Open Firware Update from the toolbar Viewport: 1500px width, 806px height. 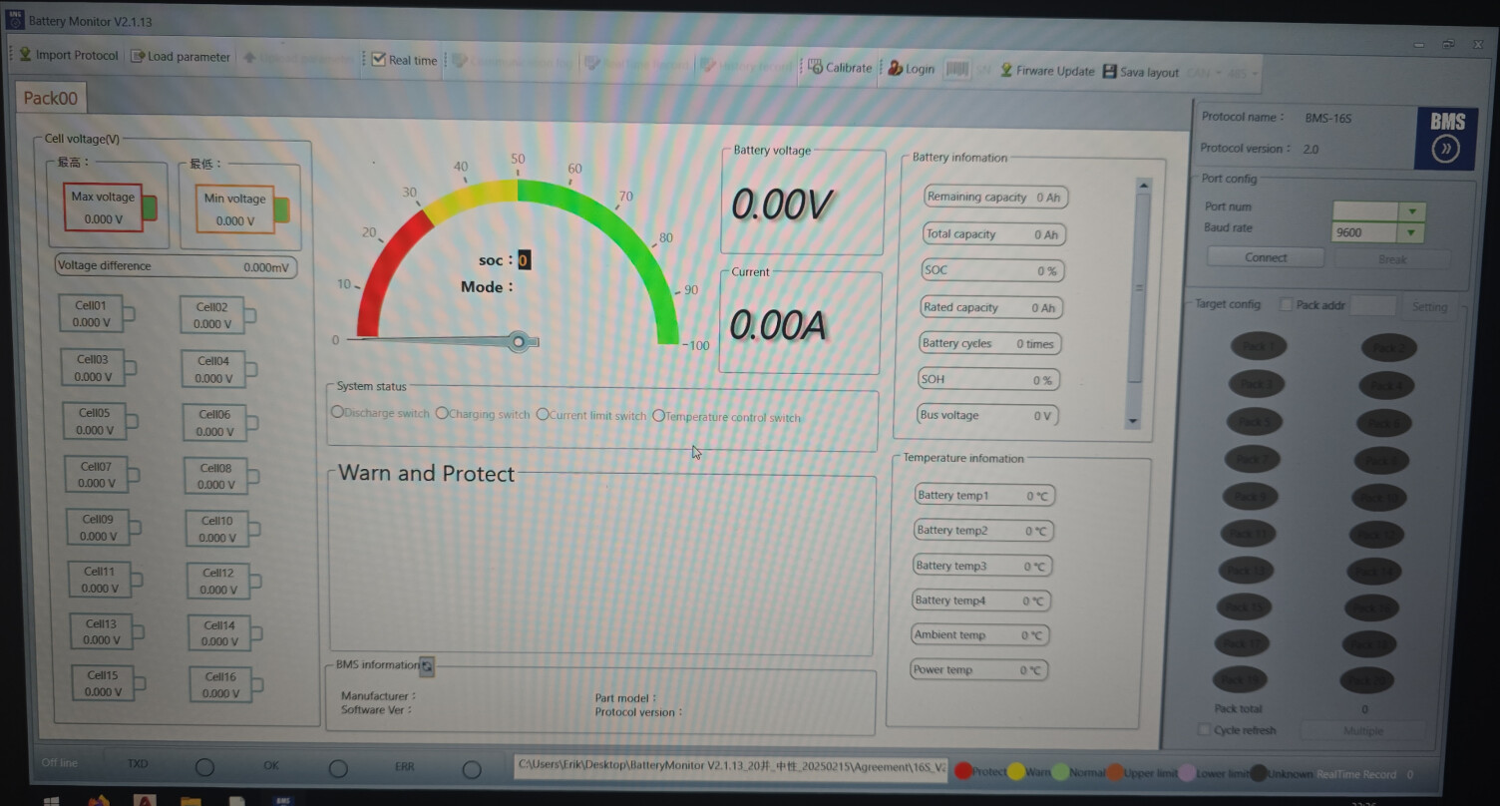coord(1006,71)
